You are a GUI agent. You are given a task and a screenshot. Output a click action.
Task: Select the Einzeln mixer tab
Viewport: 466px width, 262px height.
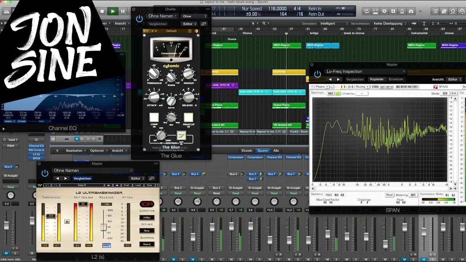click(247, 151)
